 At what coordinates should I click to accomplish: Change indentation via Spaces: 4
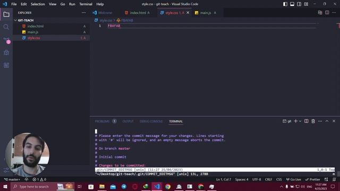[x=242, y=179]
